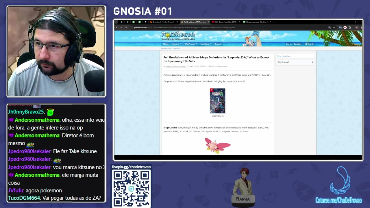Click Jh0nnyBravo25's emote in chat
This screenshot has height=208, width=370.
click(x=50, y=112)
